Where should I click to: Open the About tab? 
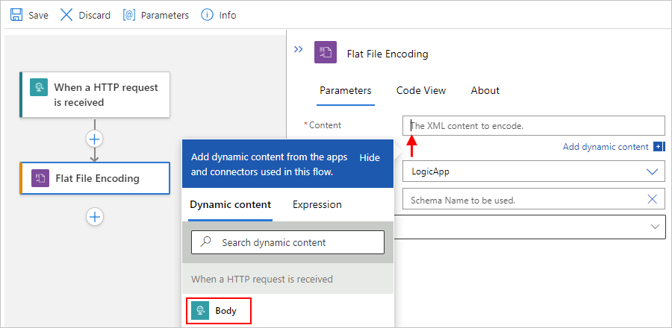point(485,90)
